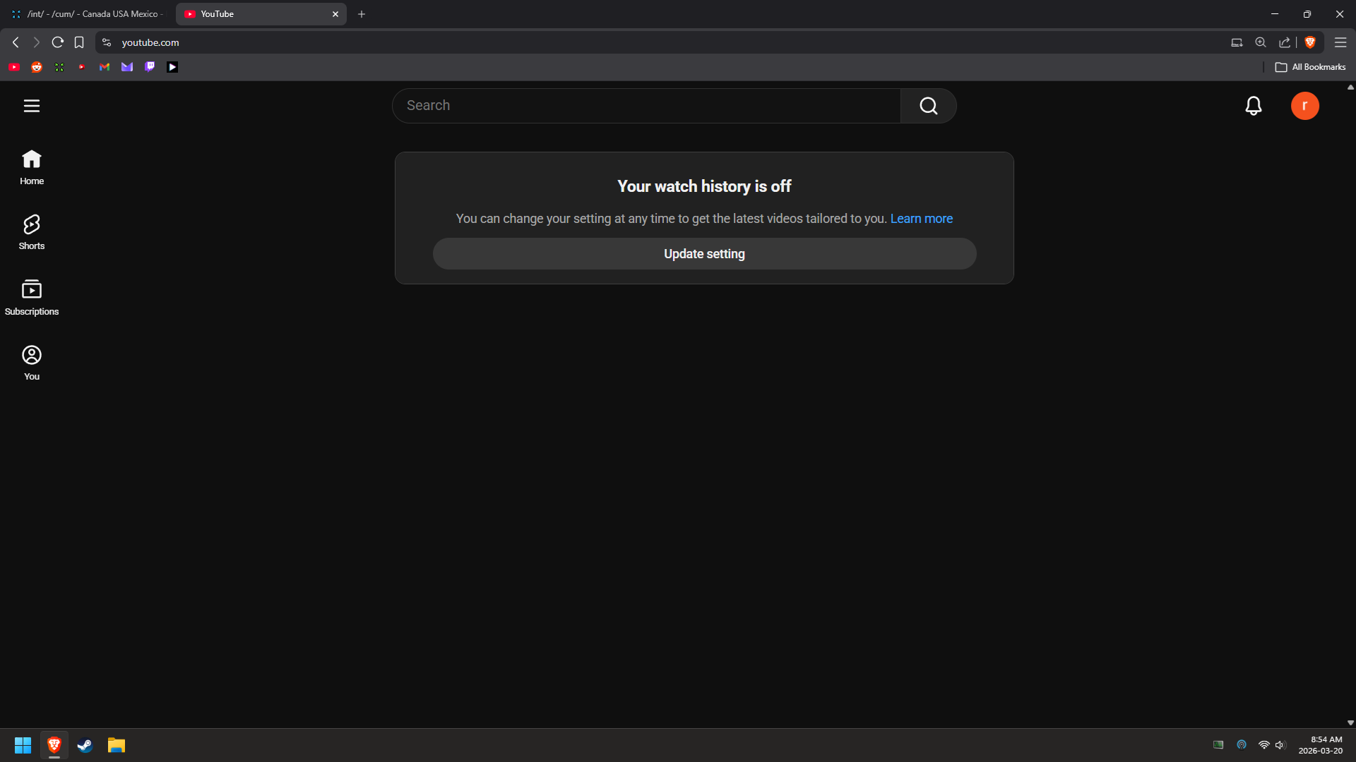The image size is (1356, 762).
Task: Open the Brave browser main menu
Action: point(1340,42)
